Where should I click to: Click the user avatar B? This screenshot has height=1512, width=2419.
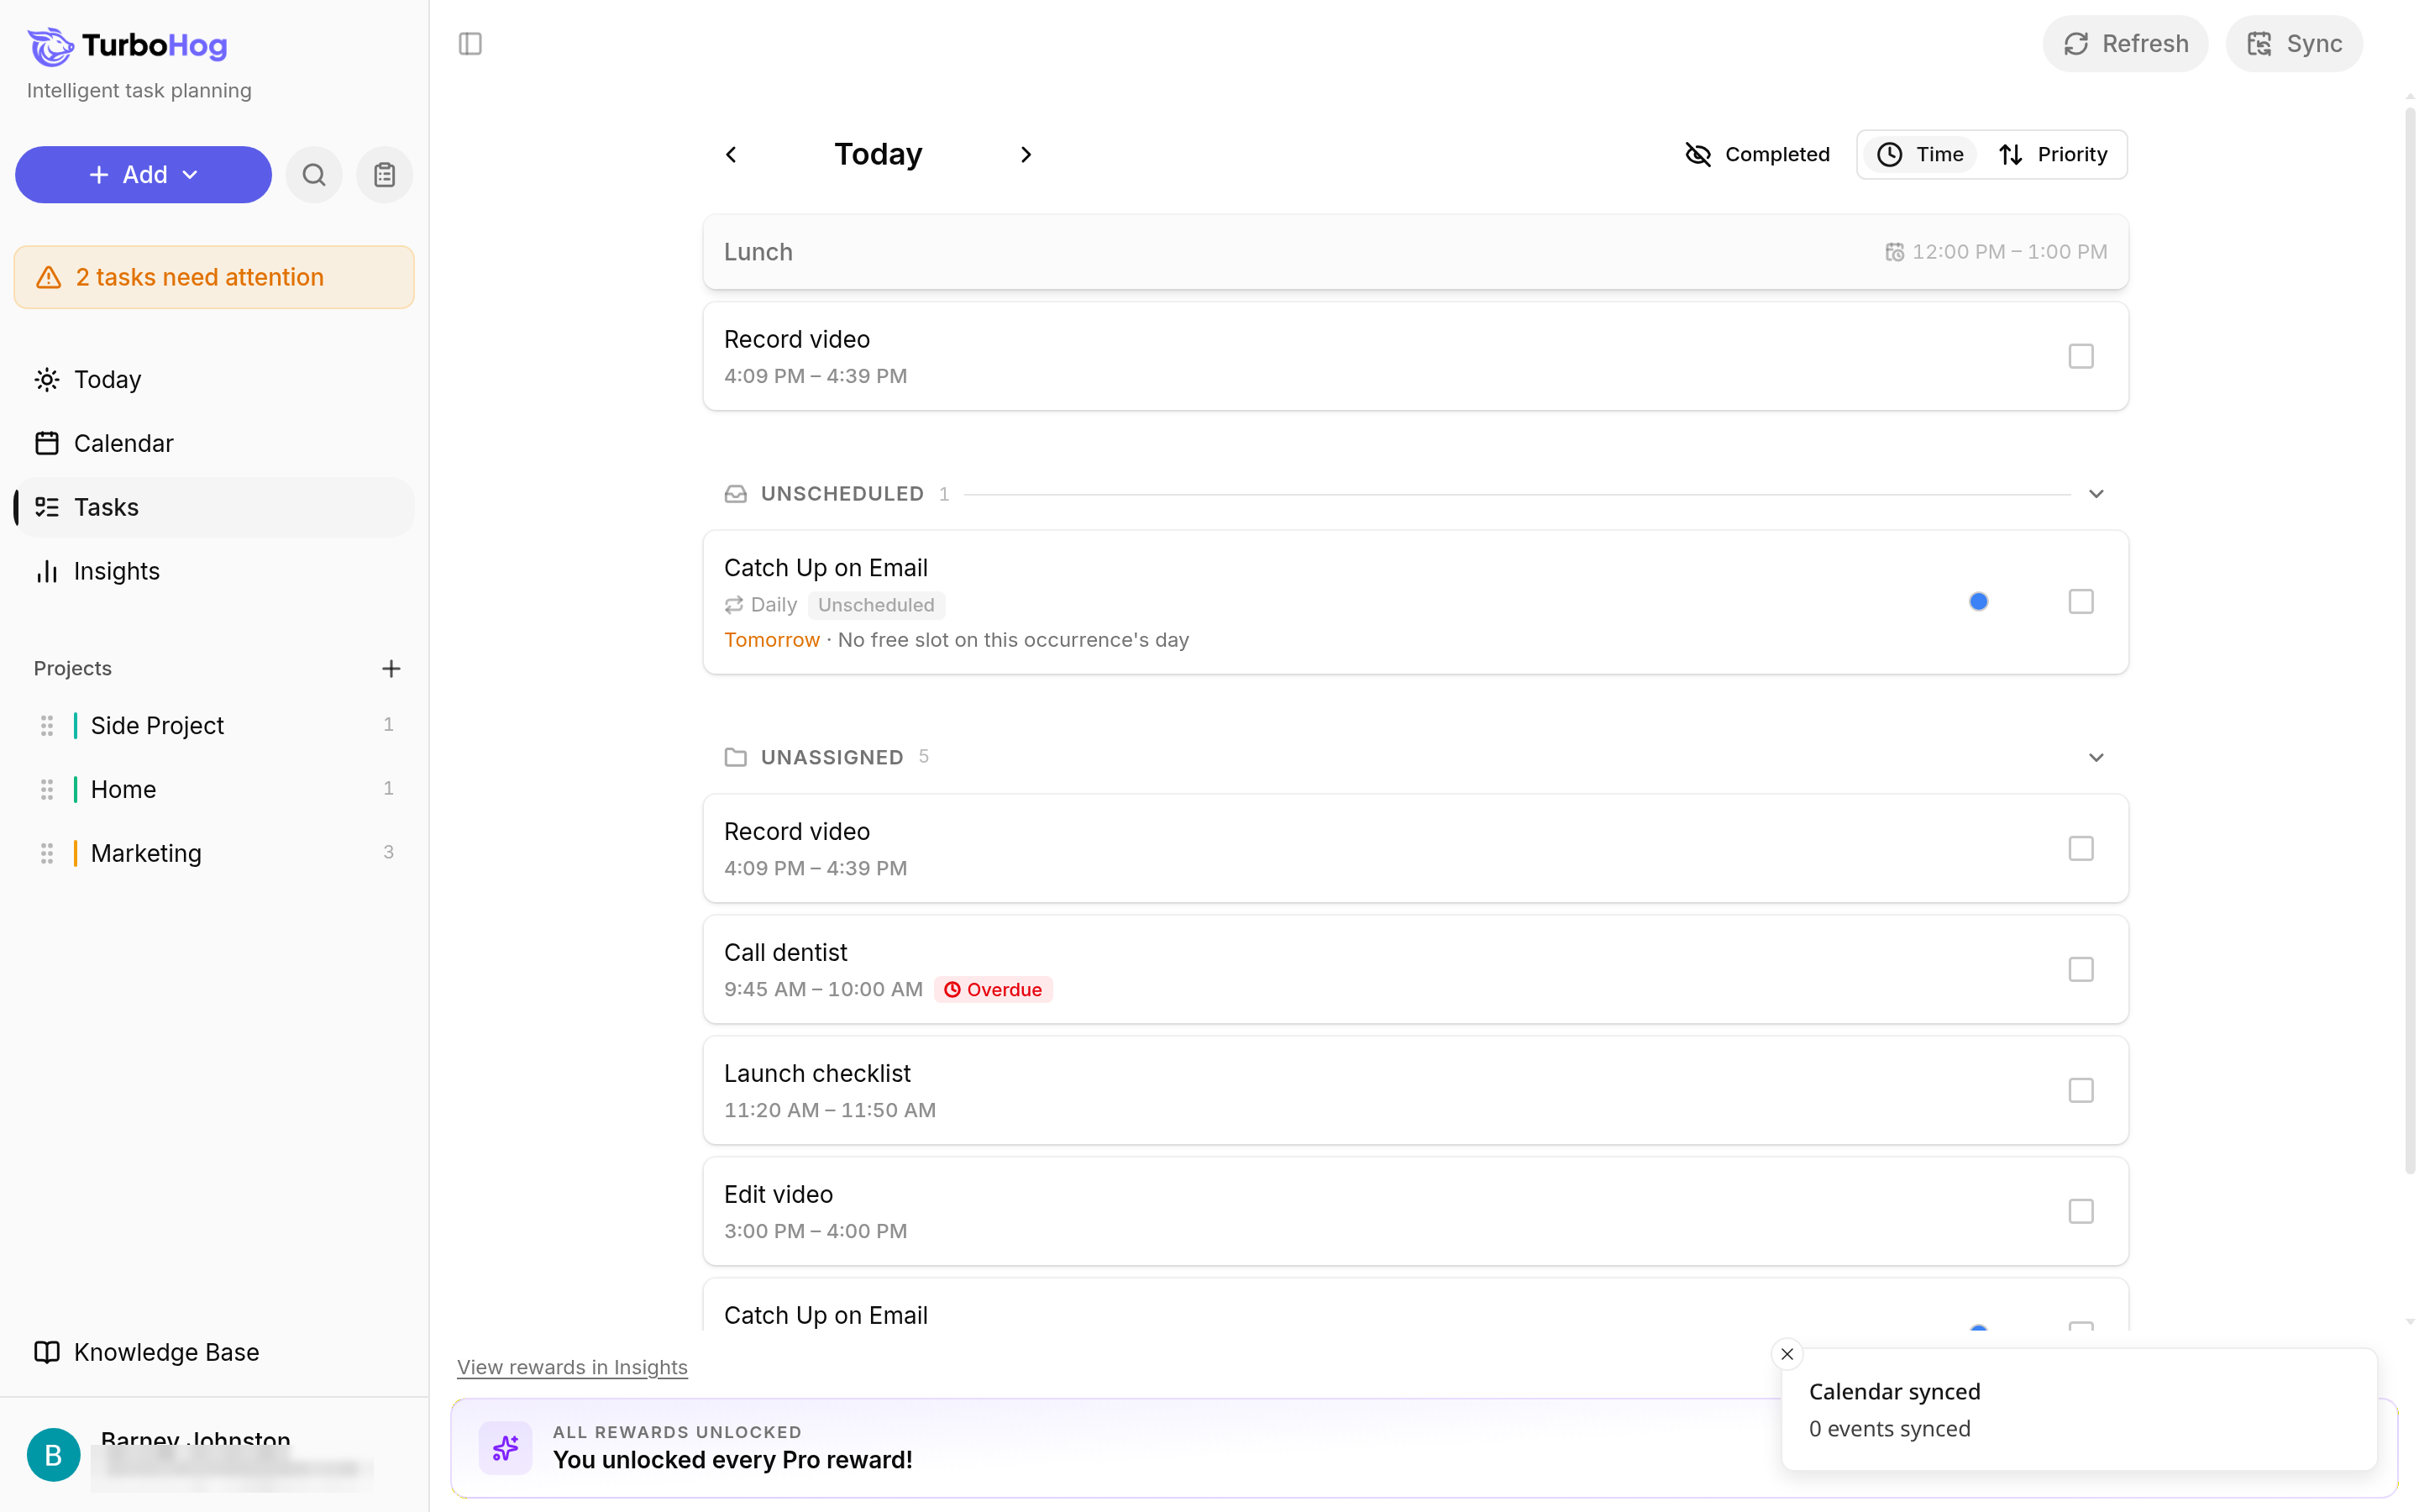click(x=54, y=1454)
